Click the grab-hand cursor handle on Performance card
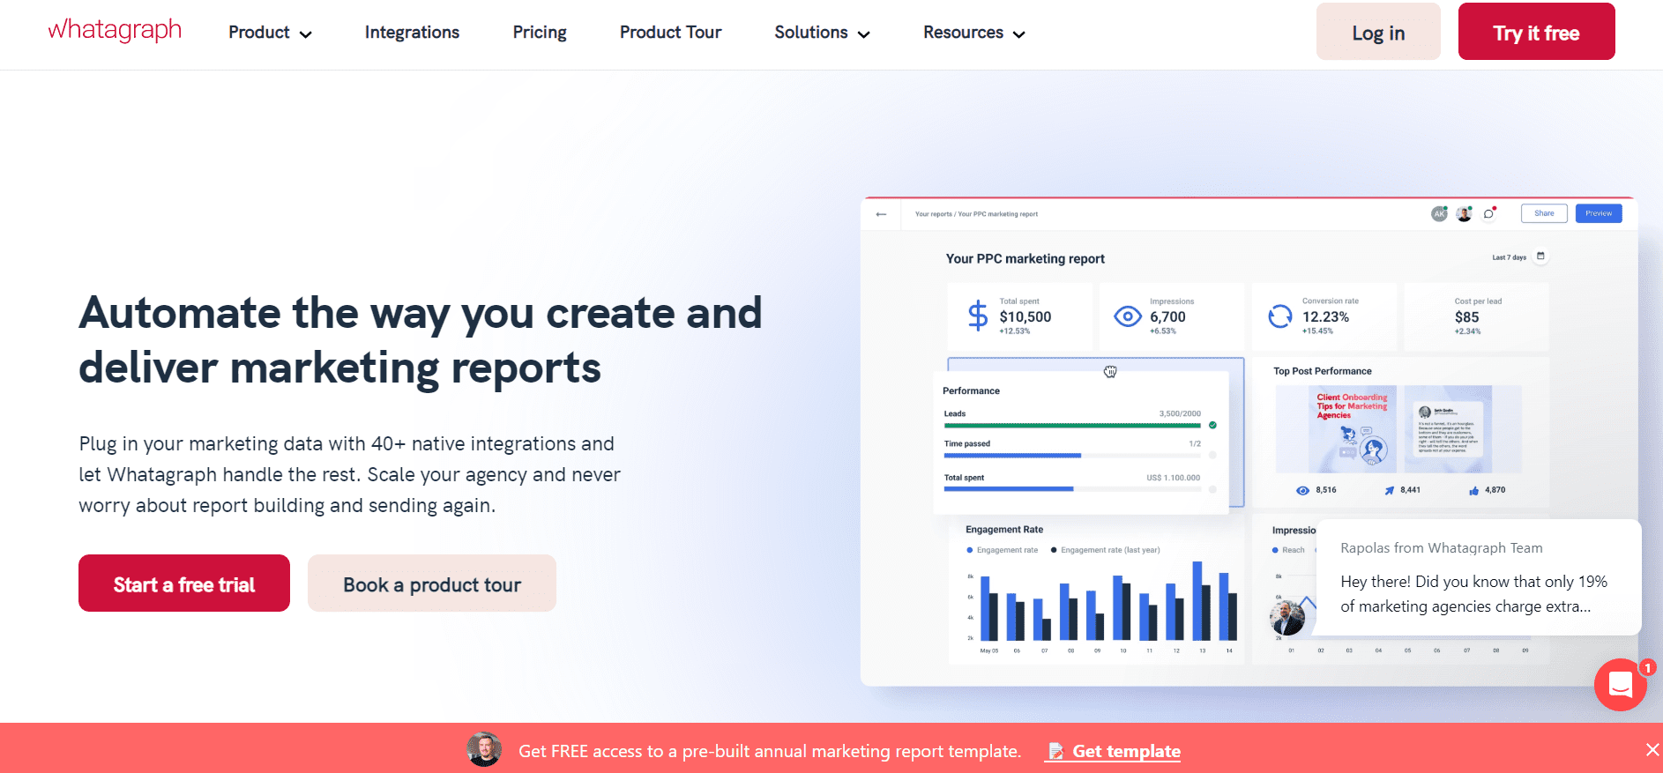The width and height of the screenshot is (1663, 773). (1110, 372)
